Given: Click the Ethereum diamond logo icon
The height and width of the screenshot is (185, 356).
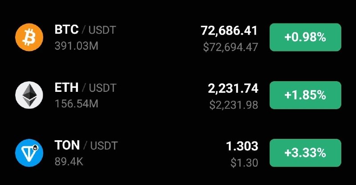Looking at the screenshot, I should tap(29, 95).
